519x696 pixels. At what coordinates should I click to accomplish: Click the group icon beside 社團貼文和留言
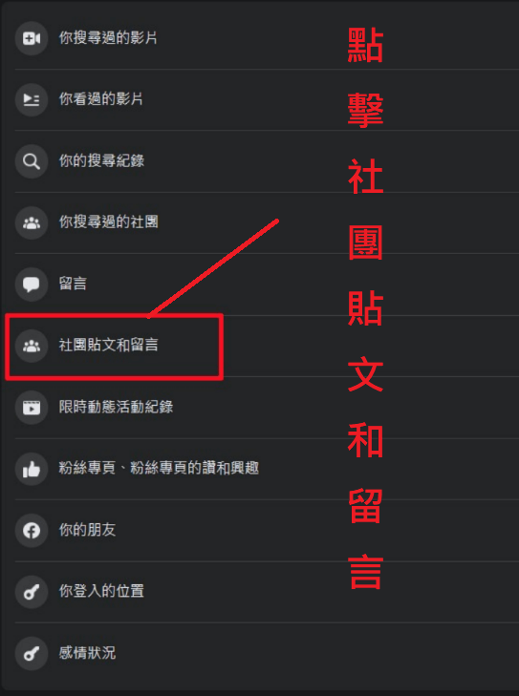pyautogui.click(x=32, y=346)
